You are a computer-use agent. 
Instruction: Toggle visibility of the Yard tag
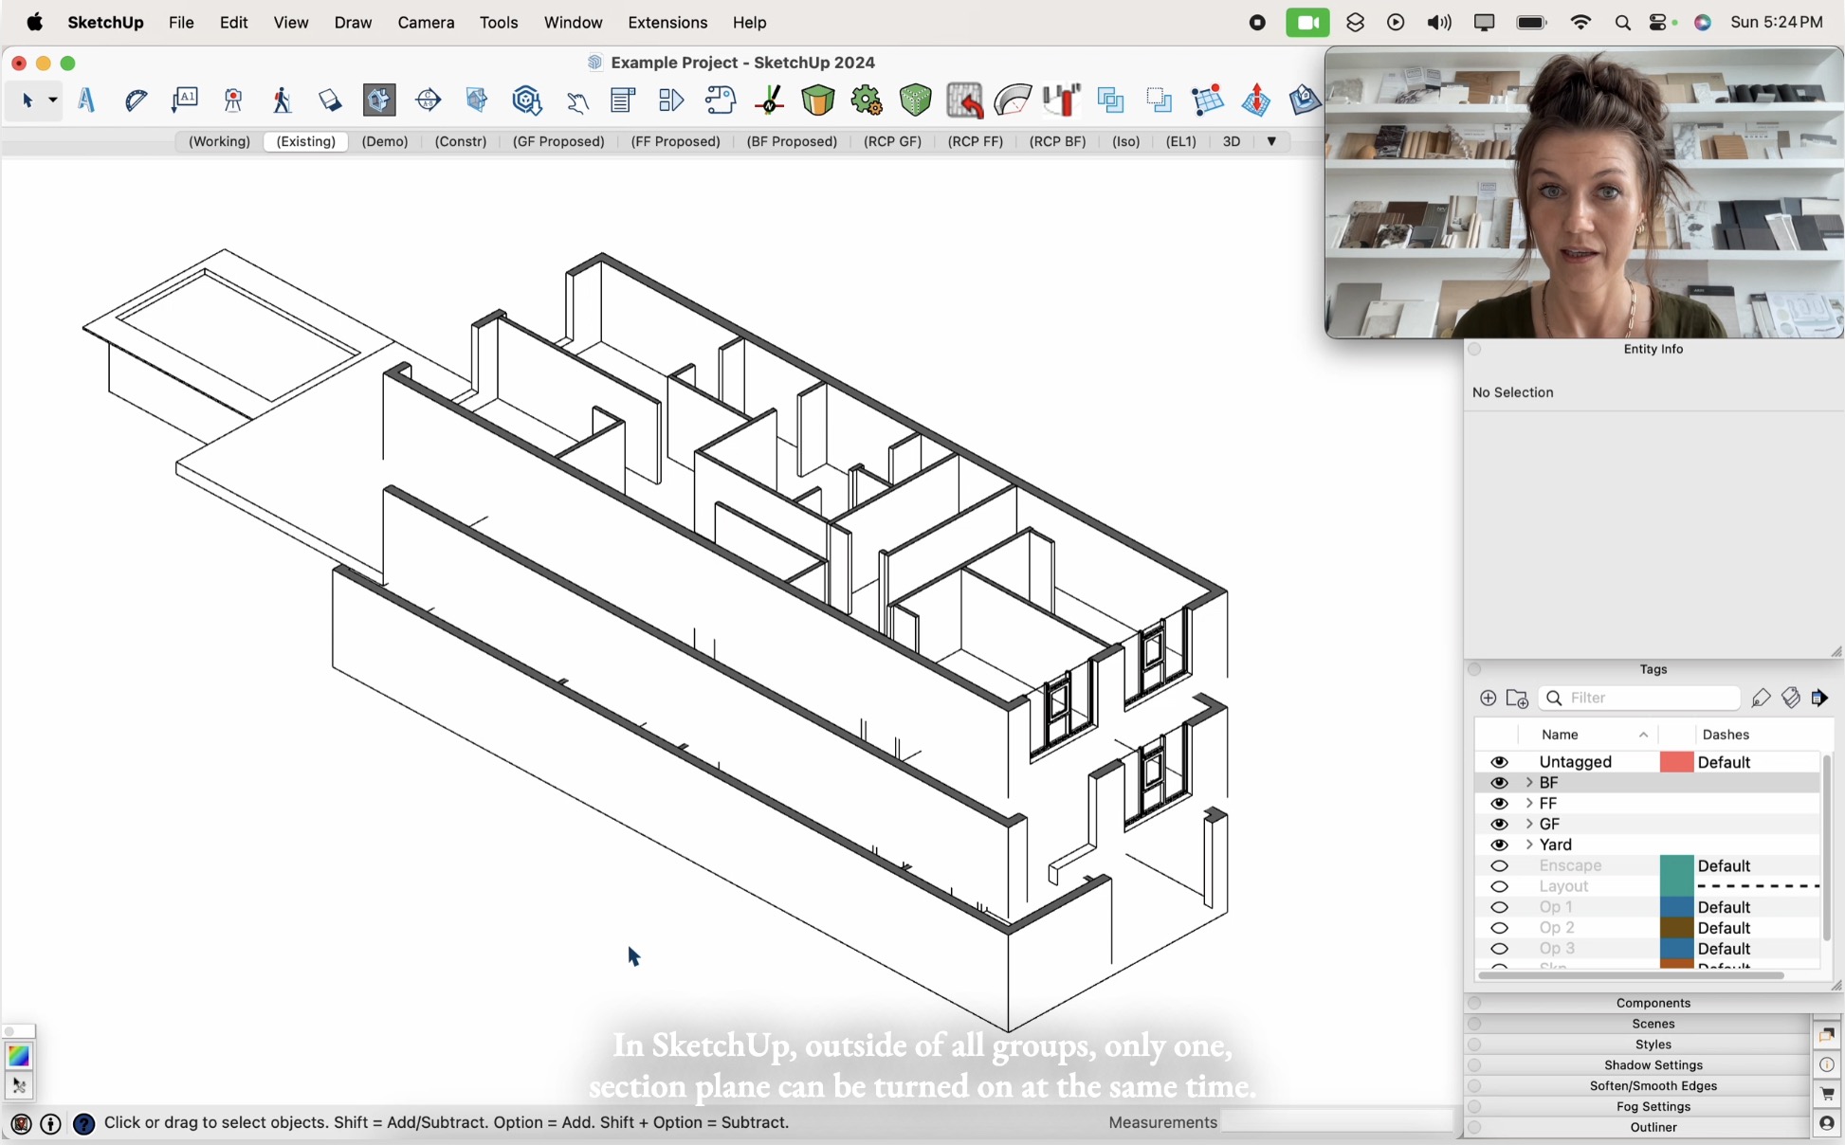click(1500, 845)
